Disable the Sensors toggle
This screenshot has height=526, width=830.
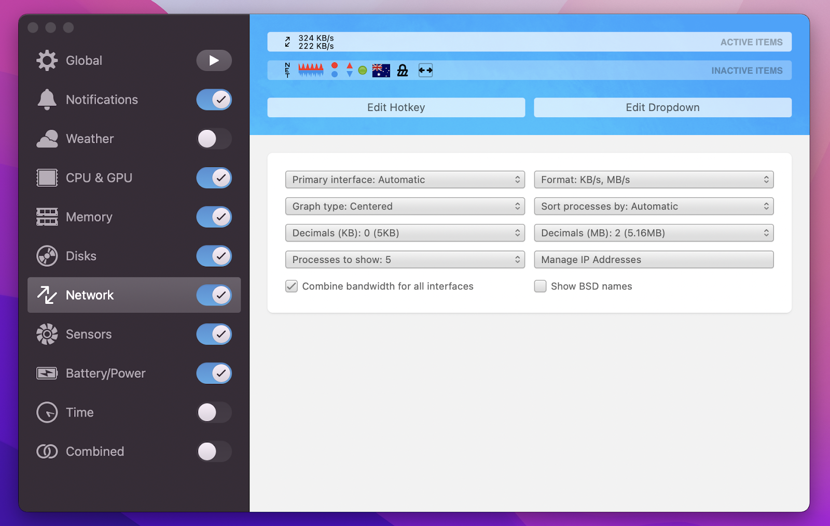tap(214, 334)
